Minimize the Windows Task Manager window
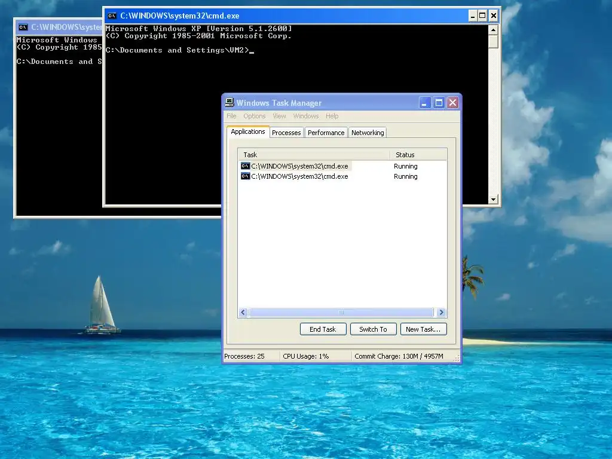Viewport: 612px width, 459px height. (x=425, y=103)
